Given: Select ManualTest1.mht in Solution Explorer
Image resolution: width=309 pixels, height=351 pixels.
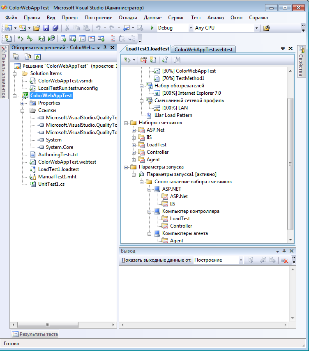Looking at the screenshot, I should point(57,177).
